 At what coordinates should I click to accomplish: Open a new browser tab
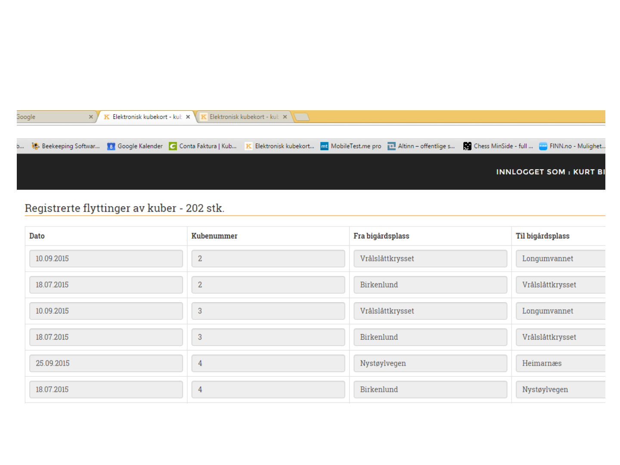301,117
